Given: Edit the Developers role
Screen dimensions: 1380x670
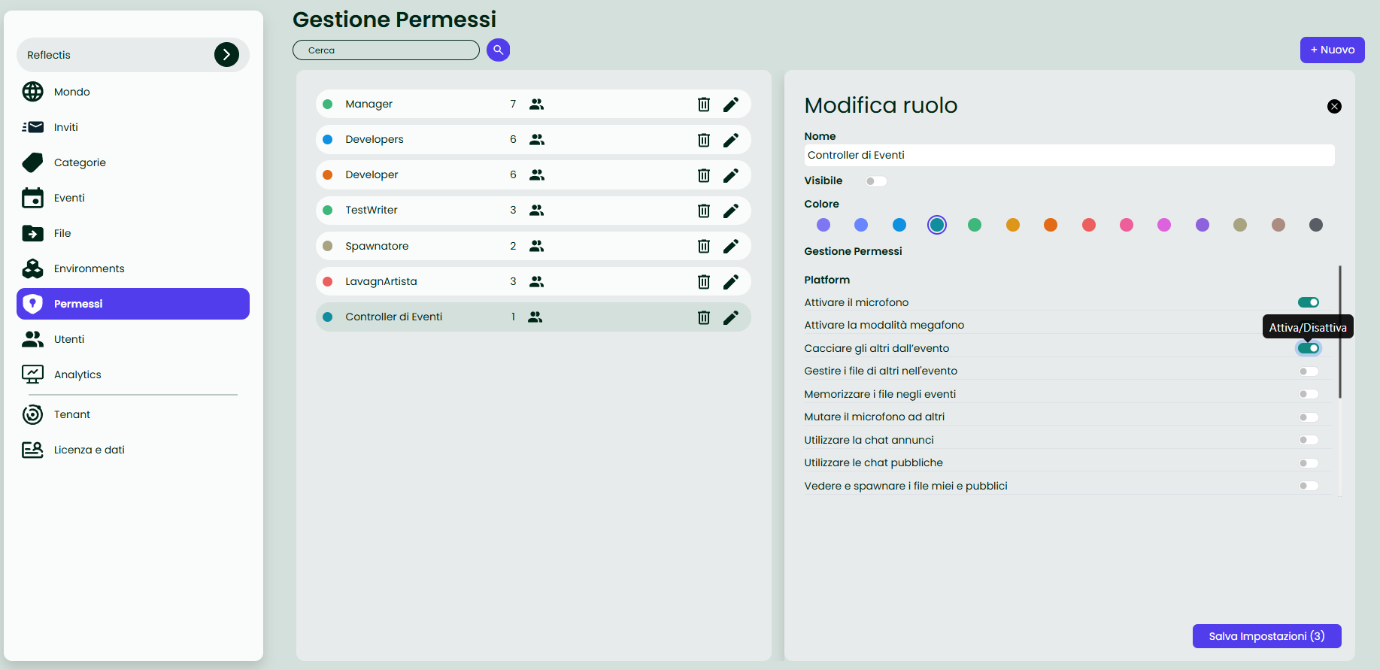Looking at the screenshot, I should click(731, 140).
